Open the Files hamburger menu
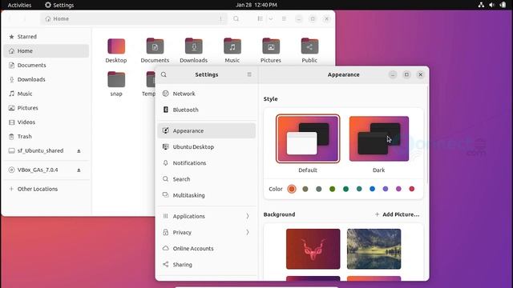The width and height of the screenshot is (513, 288). point(284,19)
